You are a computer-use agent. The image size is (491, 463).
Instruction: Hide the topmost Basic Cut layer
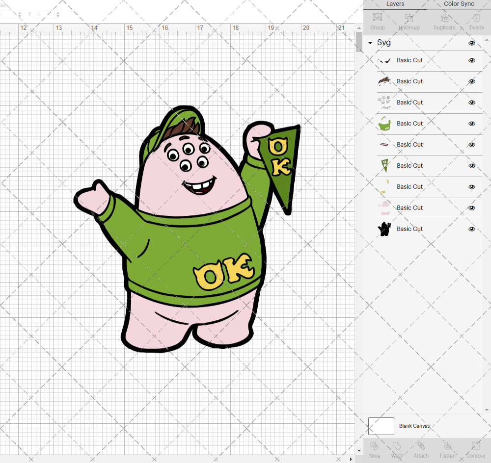471,60
